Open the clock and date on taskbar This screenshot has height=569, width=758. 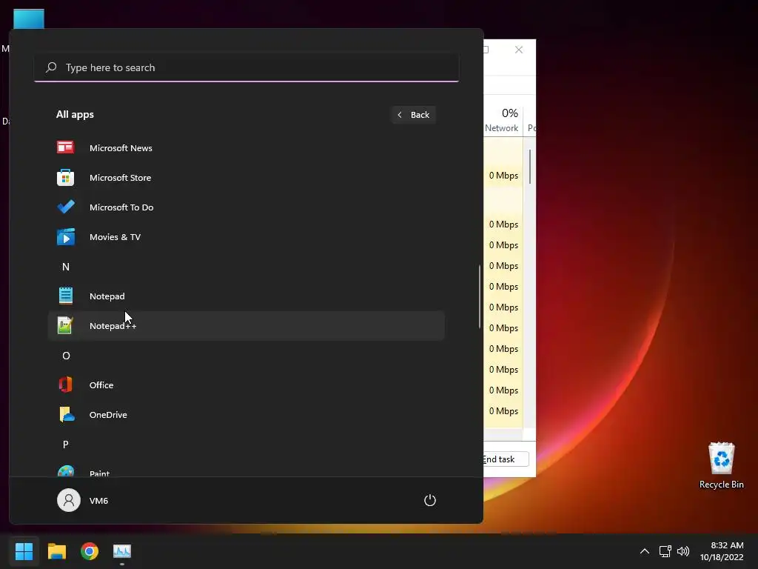pyautogui.click(x=722, y=551)
